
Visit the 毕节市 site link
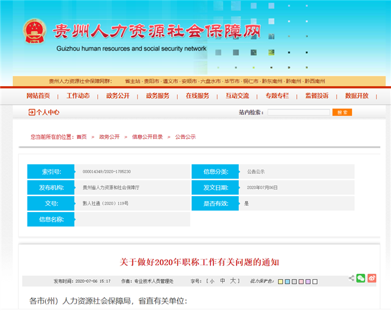pos(232,81)
